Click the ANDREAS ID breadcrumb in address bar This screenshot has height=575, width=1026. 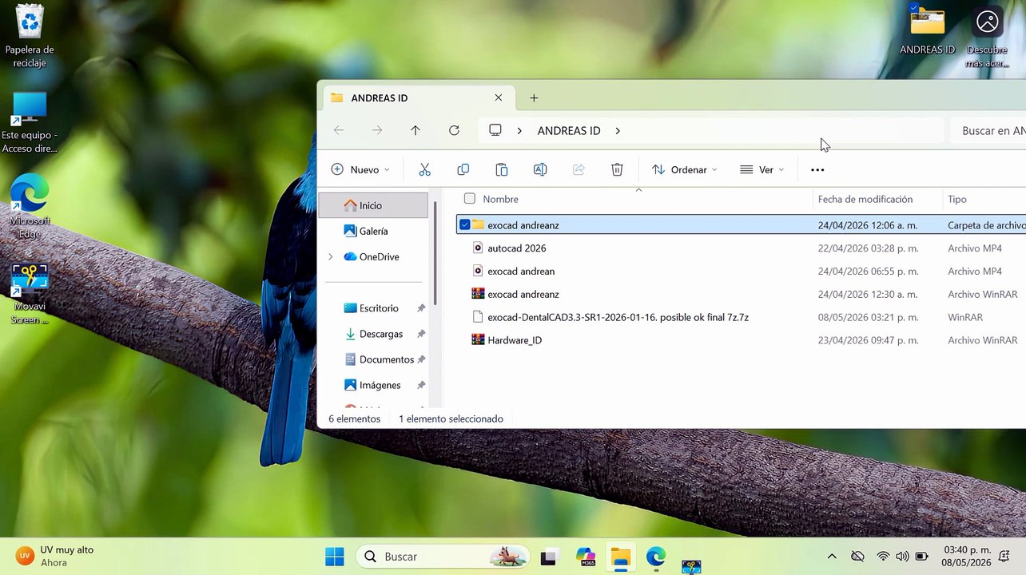(x=569, y=130)
